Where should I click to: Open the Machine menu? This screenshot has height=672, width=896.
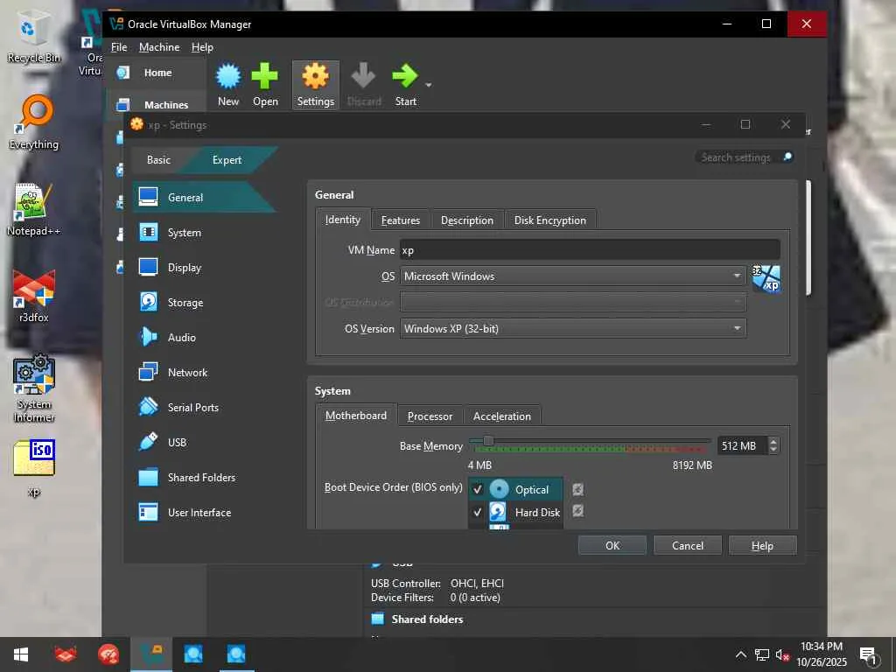[x=159, y=47]
